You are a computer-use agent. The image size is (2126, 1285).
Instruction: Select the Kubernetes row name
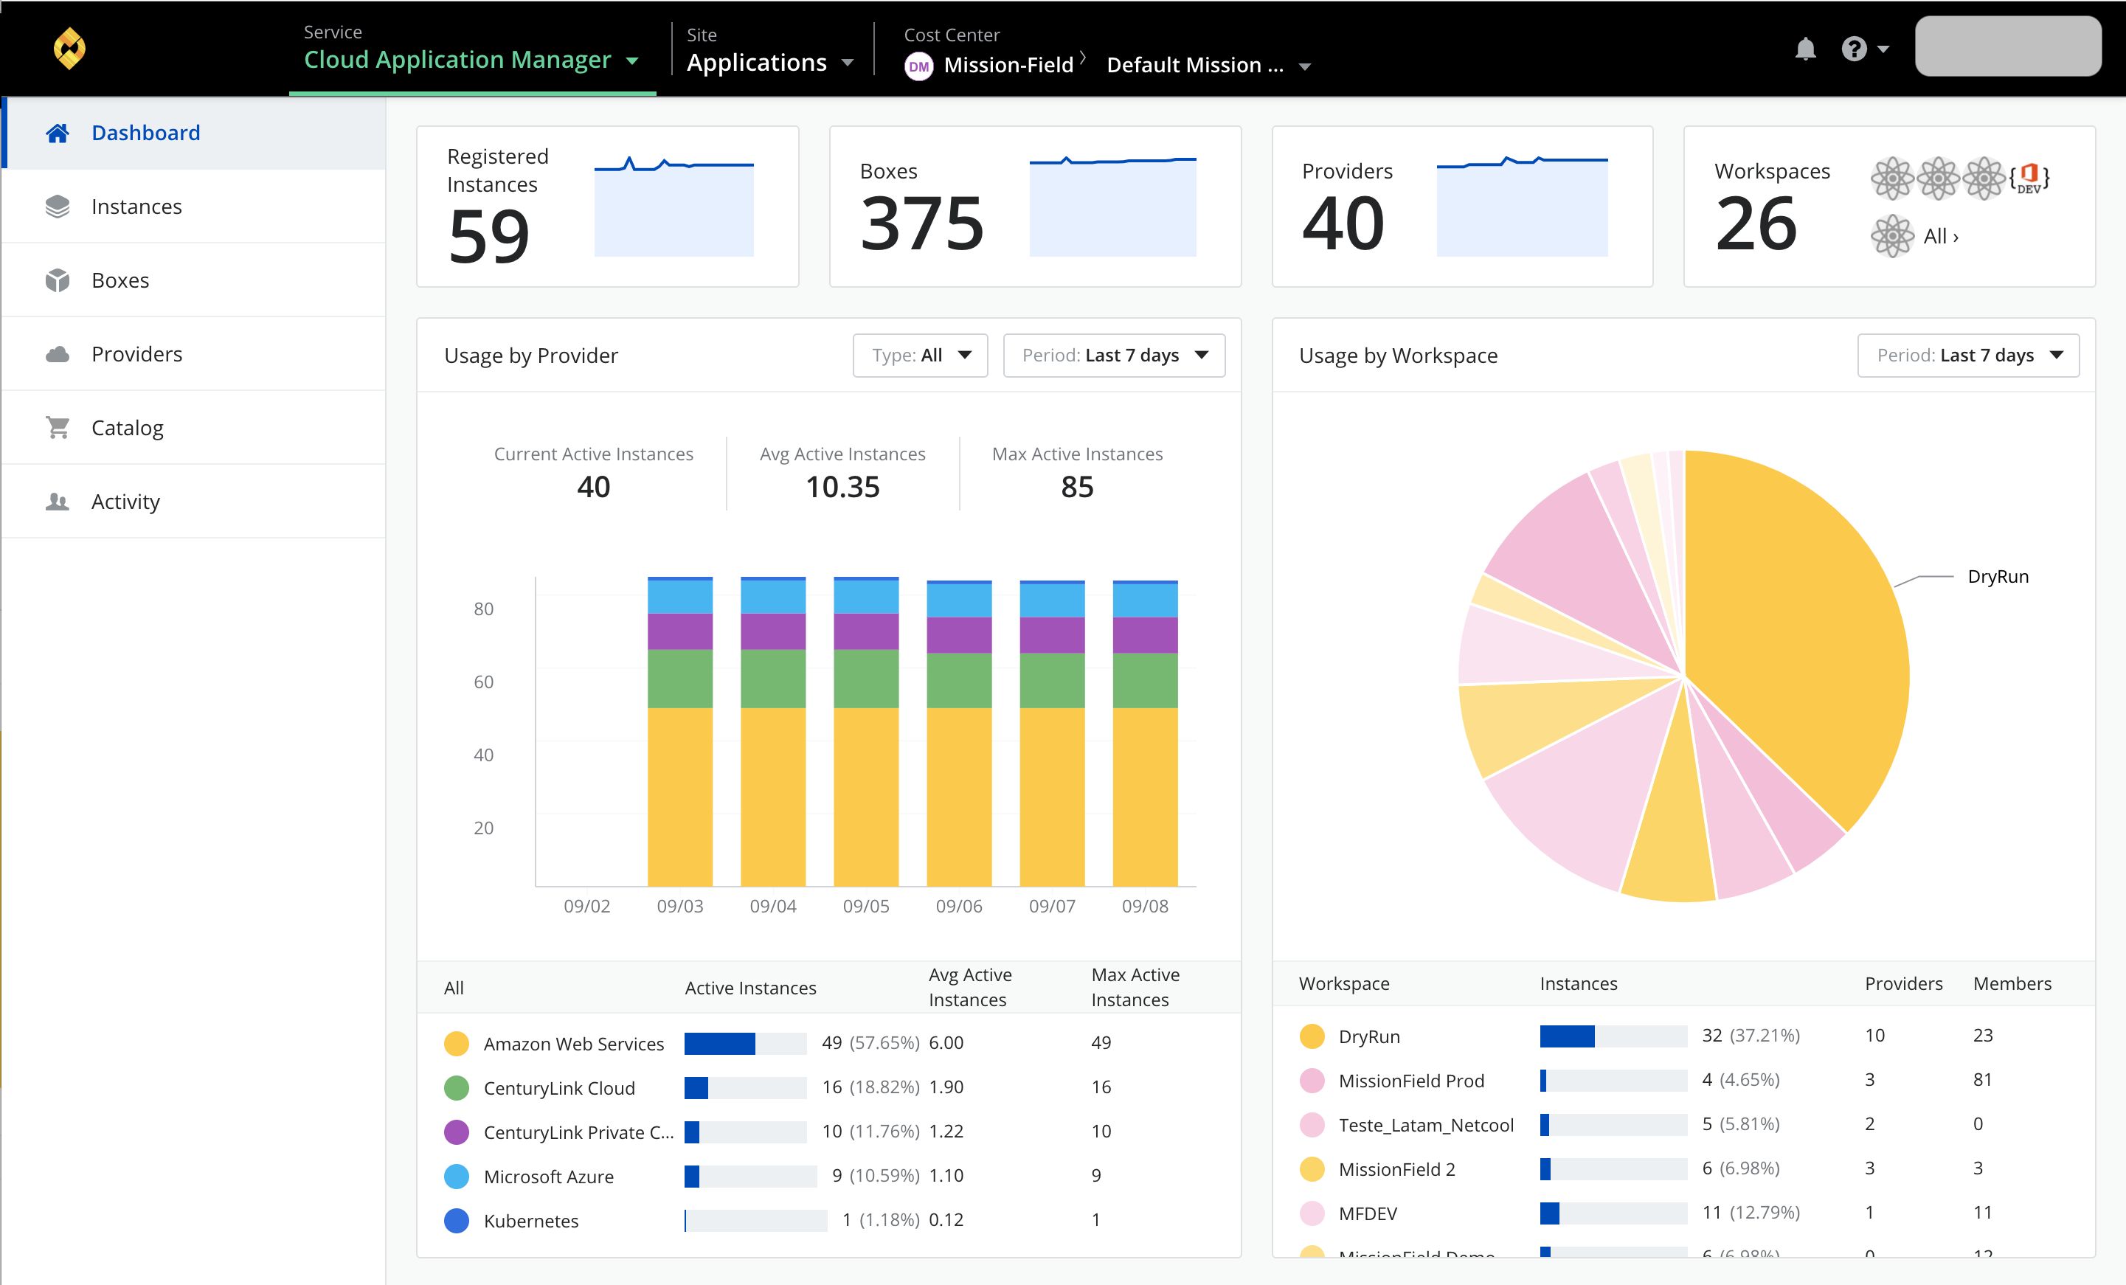[x=530, y=1220]
